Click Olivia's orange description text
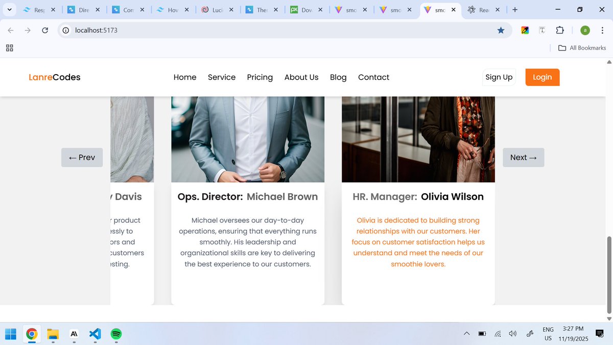 [418, 242]
